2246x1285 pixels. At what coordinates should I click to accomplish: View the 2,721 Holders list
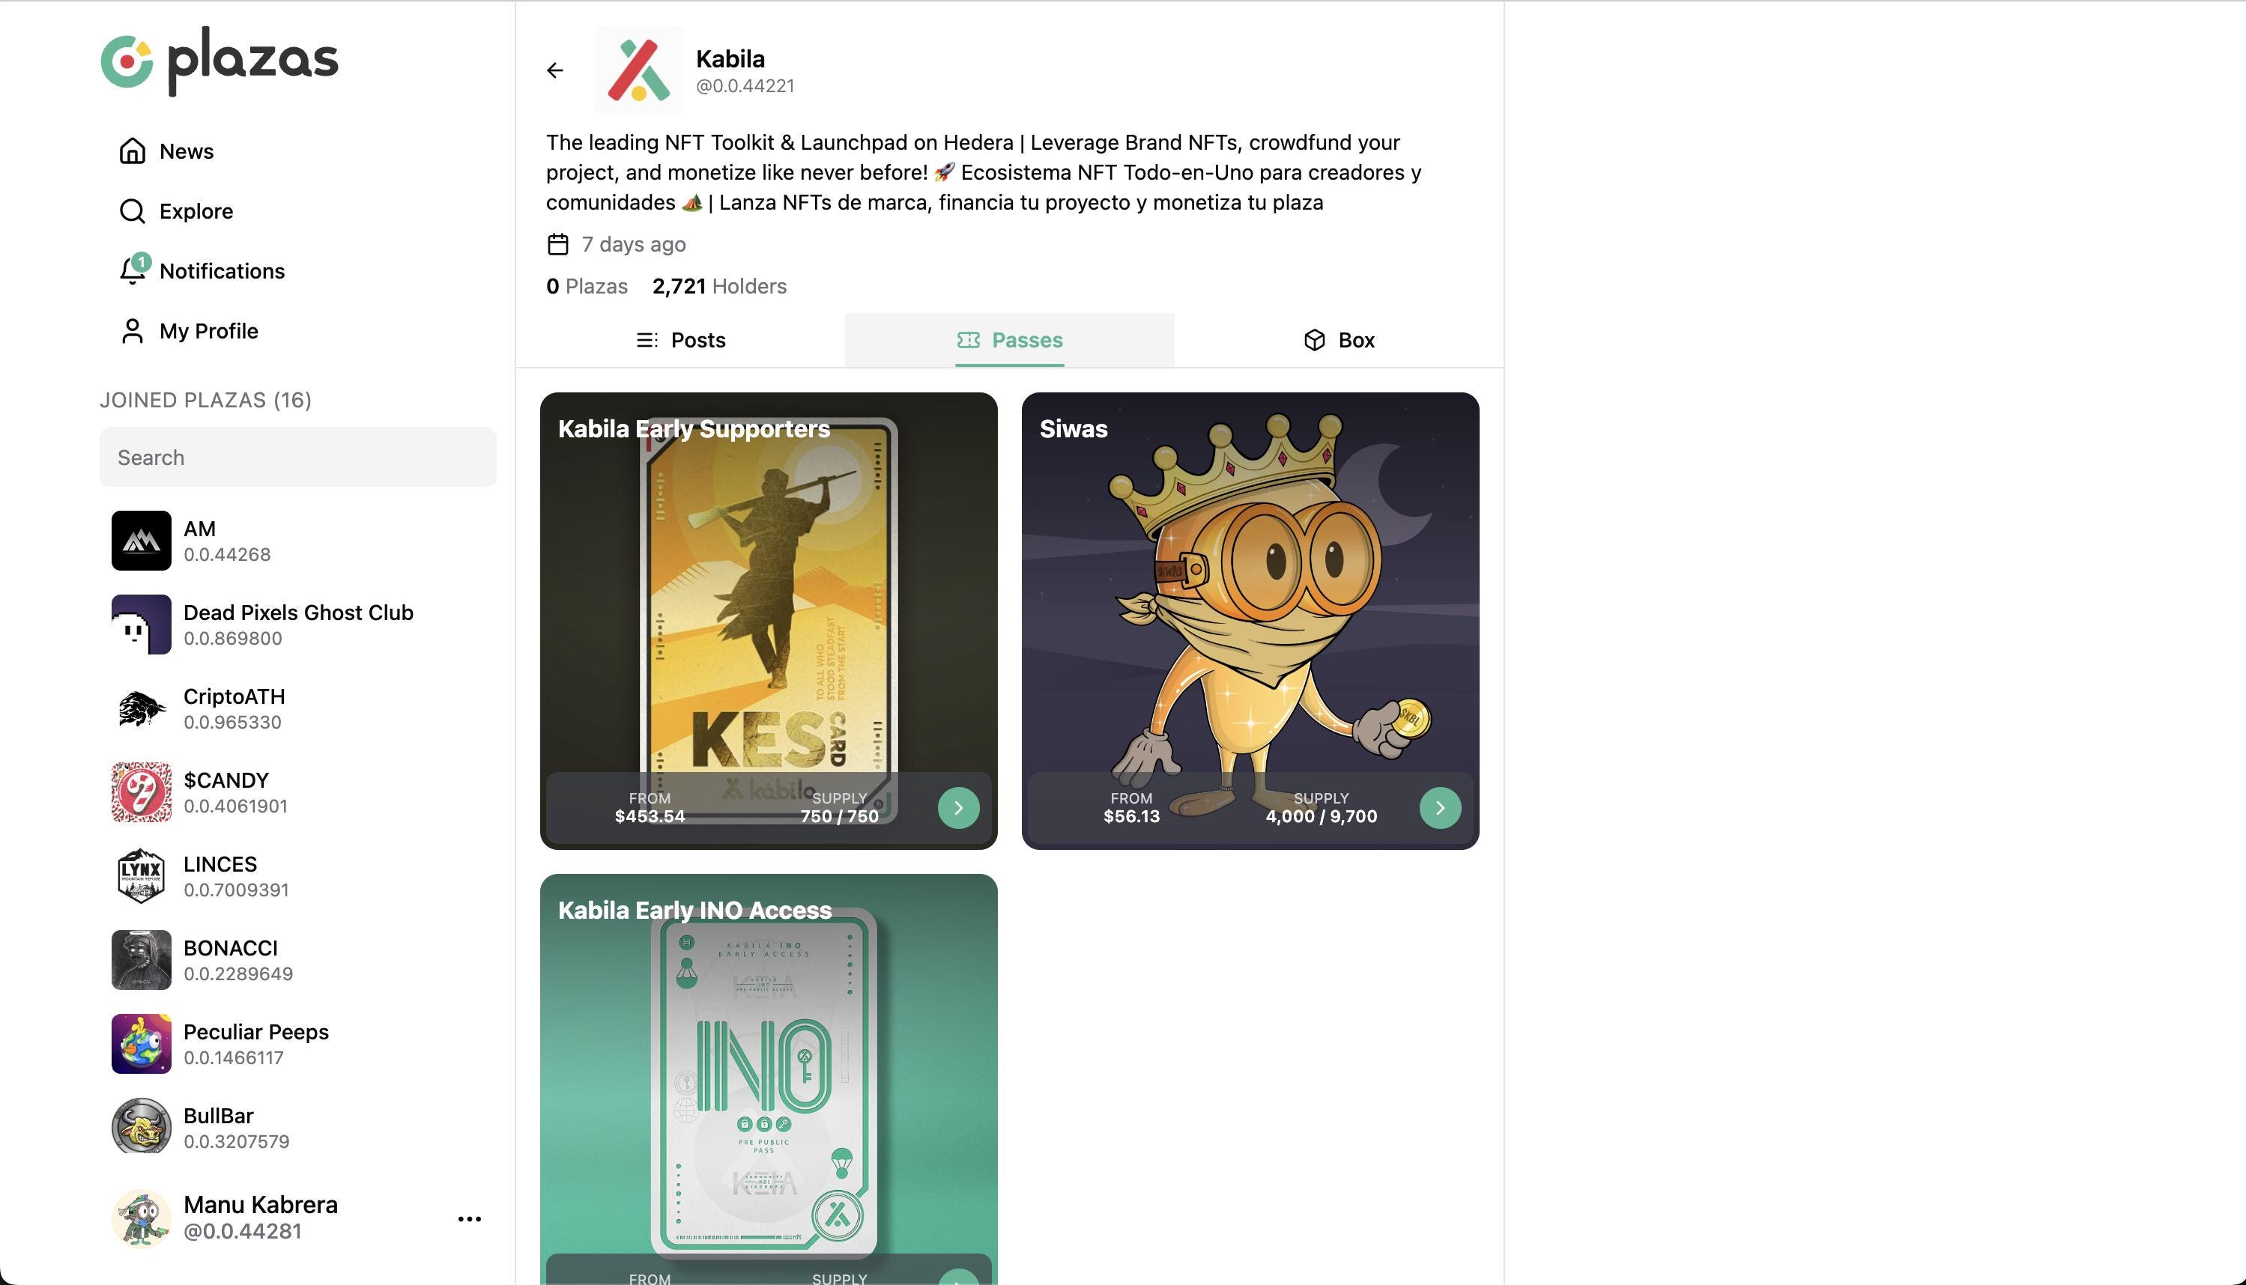click(719, 286)
